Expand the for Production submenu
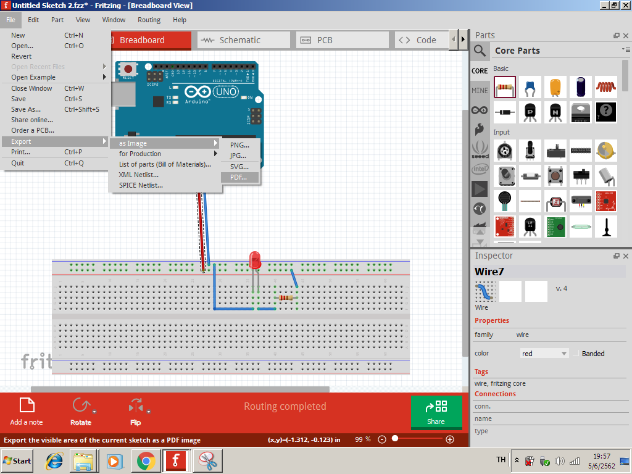The width and height of the screenshot is (632, 474). click(165, 154)
